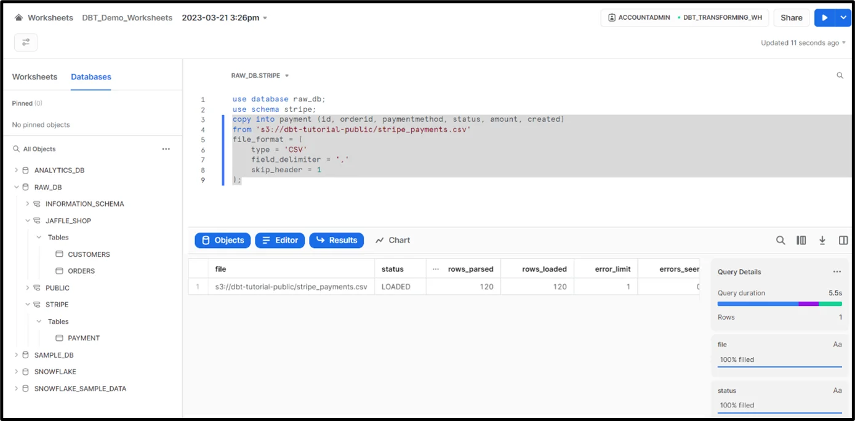Screen dimensions: 855x421
Task: Click the Share button
Action: pyautogui.click(x=791, y=18)
